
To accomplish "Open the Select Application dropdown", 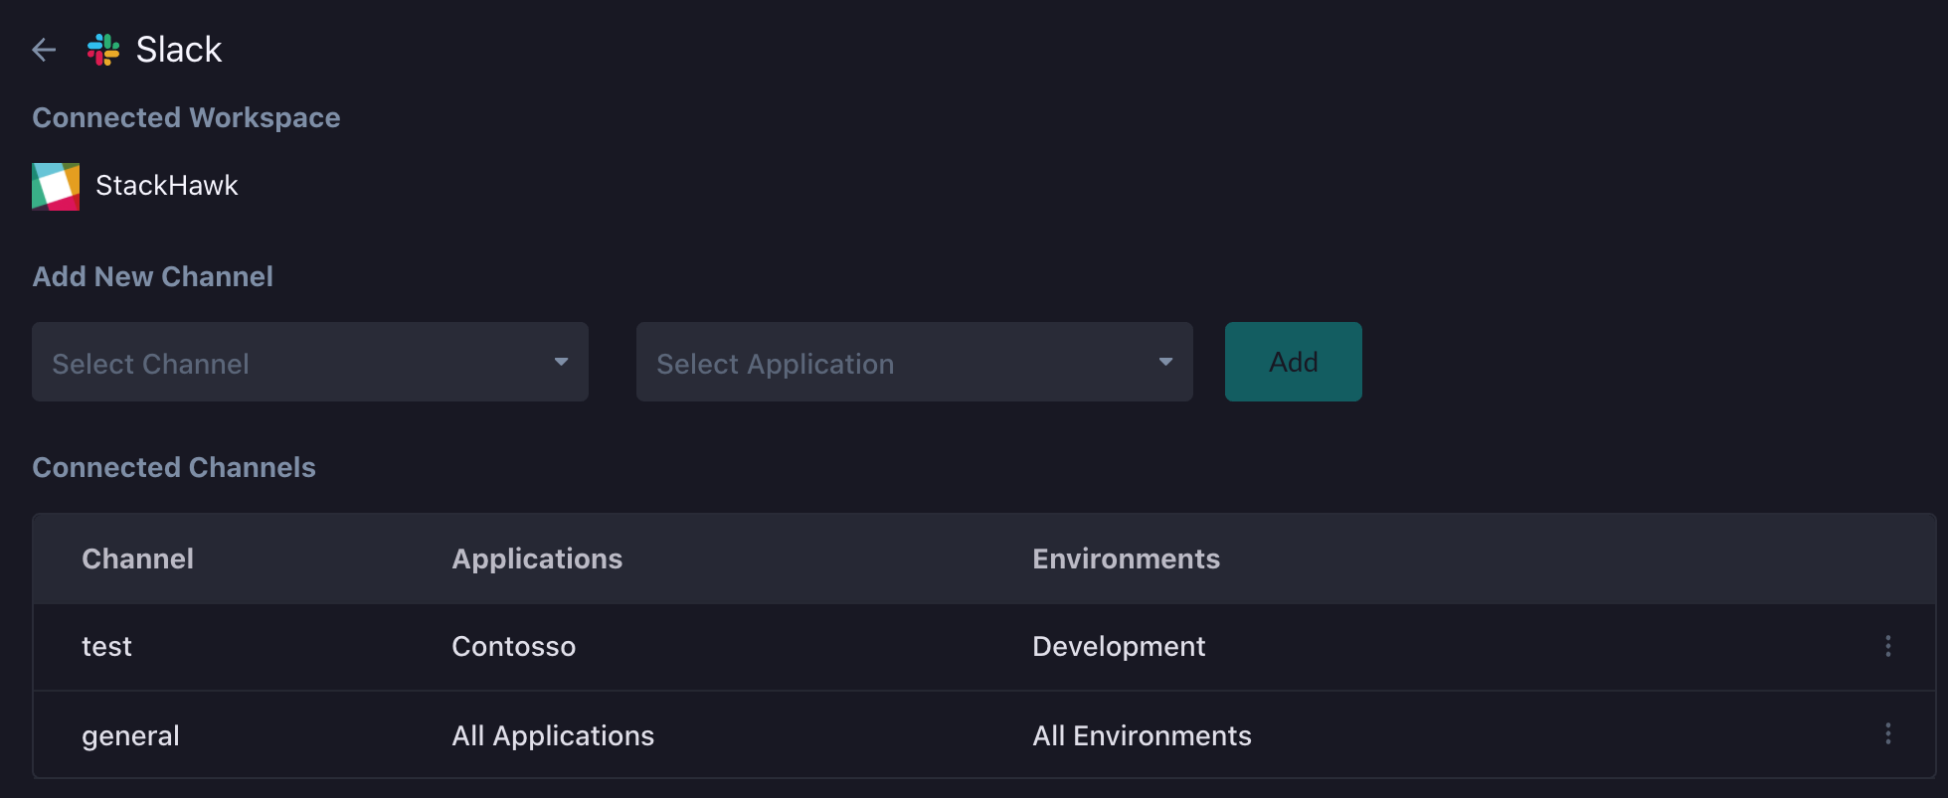I will 915,362.
